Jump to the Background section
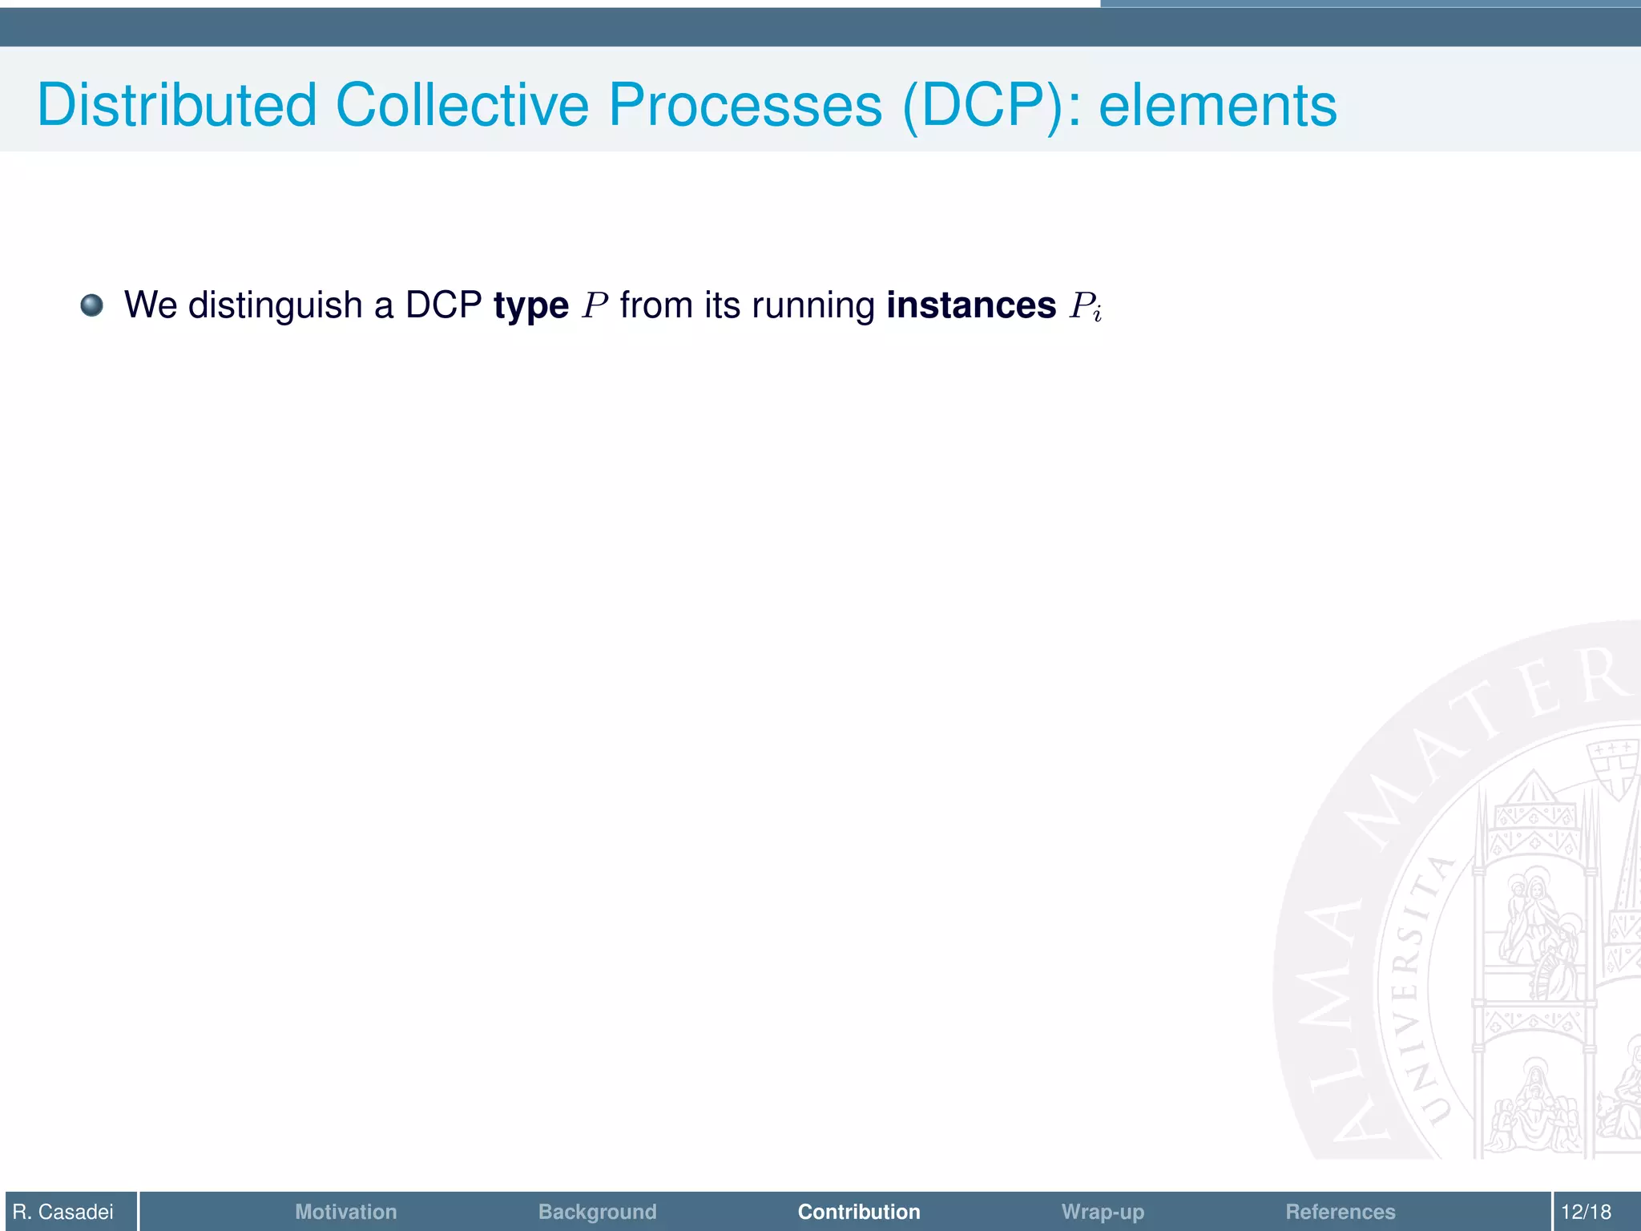The image size is (1641, 1231). (597, 1212)
